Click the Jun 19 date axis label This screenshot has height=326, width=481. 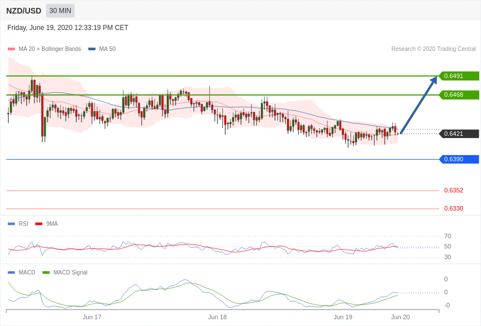(343, 317)
